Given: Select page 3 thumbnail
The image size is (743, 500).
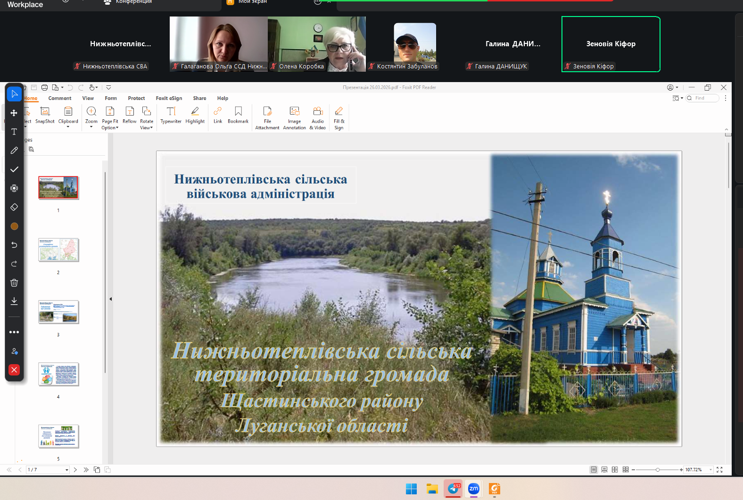Looking at the screenshot, I should point(58,312).
